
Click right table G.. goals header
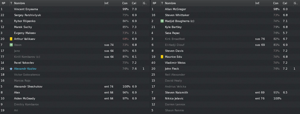pyautogui.click(x=296, y=3)
